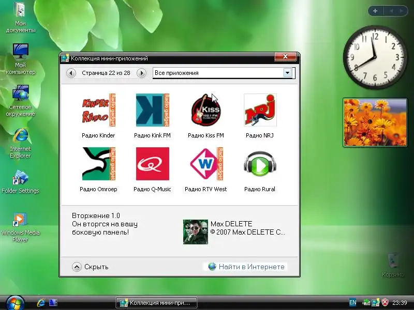This screenshot has height=310, width=414.
Task: Close the Коллекция мини-приложений window
Action: [285, 56]
